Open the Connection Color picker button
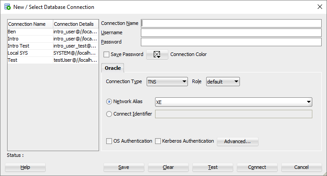The height and width of the screenshot is (176, 327). pyautogui.click(x=157, y=54)
